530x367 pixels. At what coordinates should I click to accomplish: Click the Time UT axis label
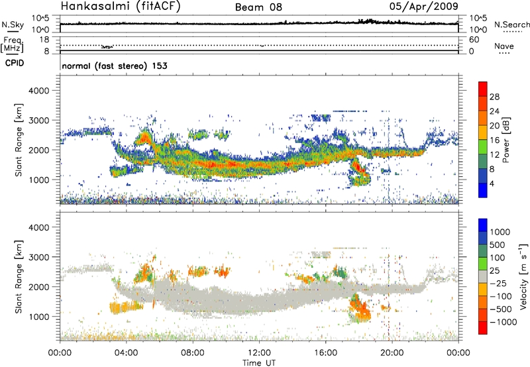click(x=259, y=363)
